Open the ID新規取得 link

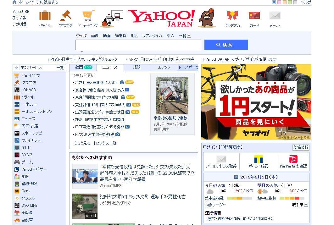[231, 147]
